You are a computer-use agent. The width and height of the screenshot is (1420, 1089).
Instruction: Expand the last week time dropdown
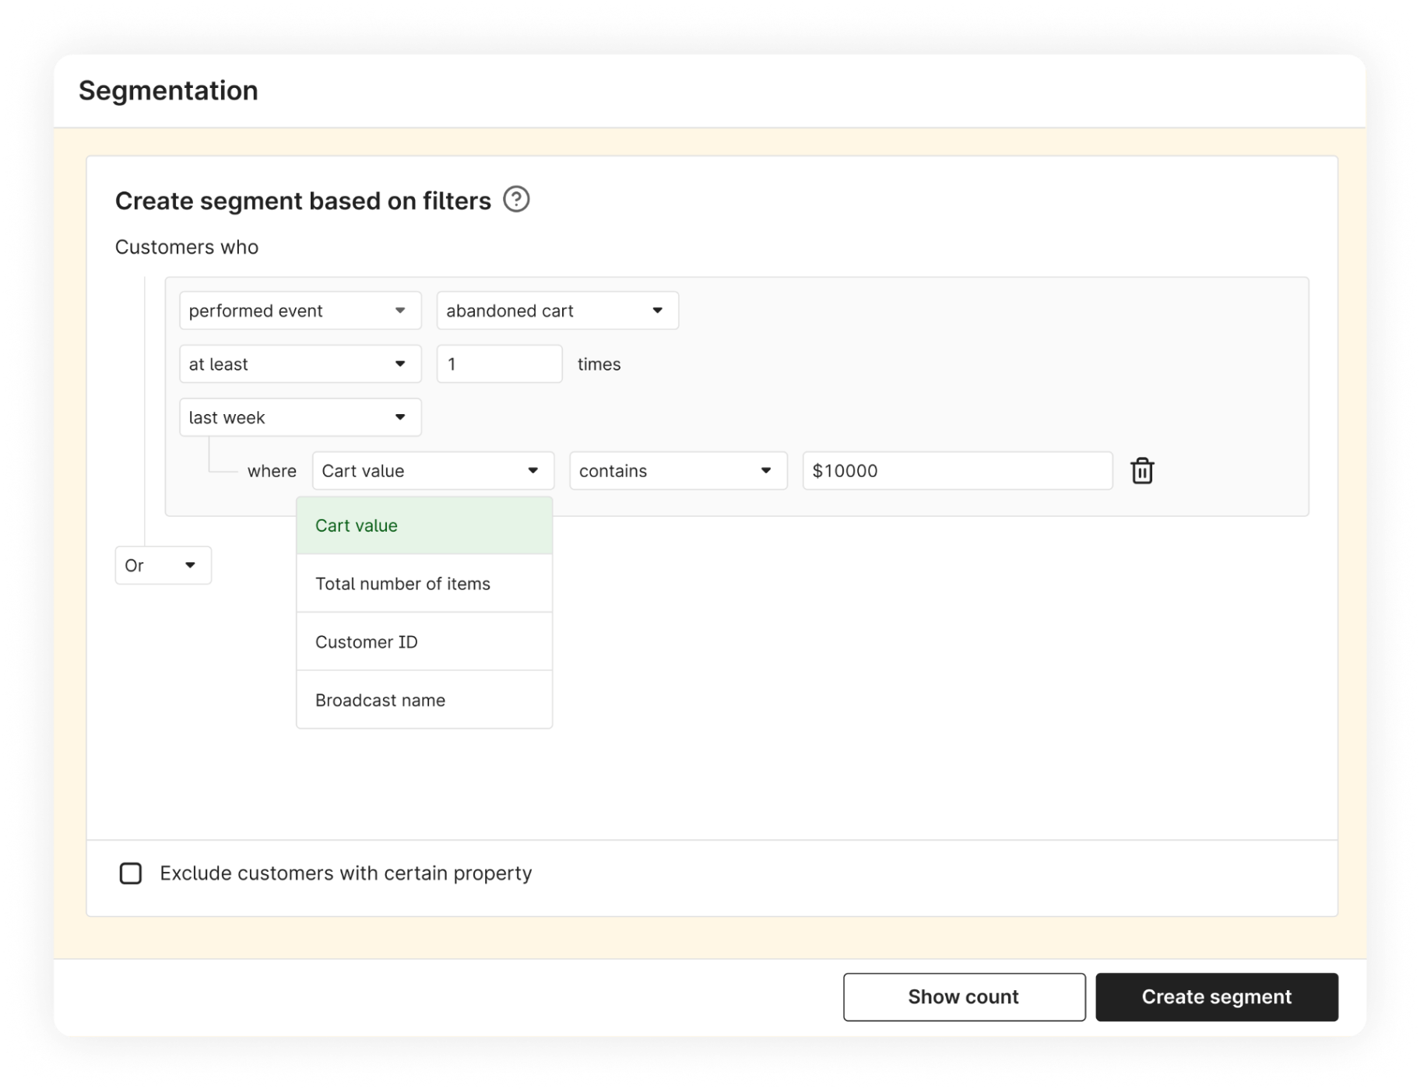click(x=300, y=417)
